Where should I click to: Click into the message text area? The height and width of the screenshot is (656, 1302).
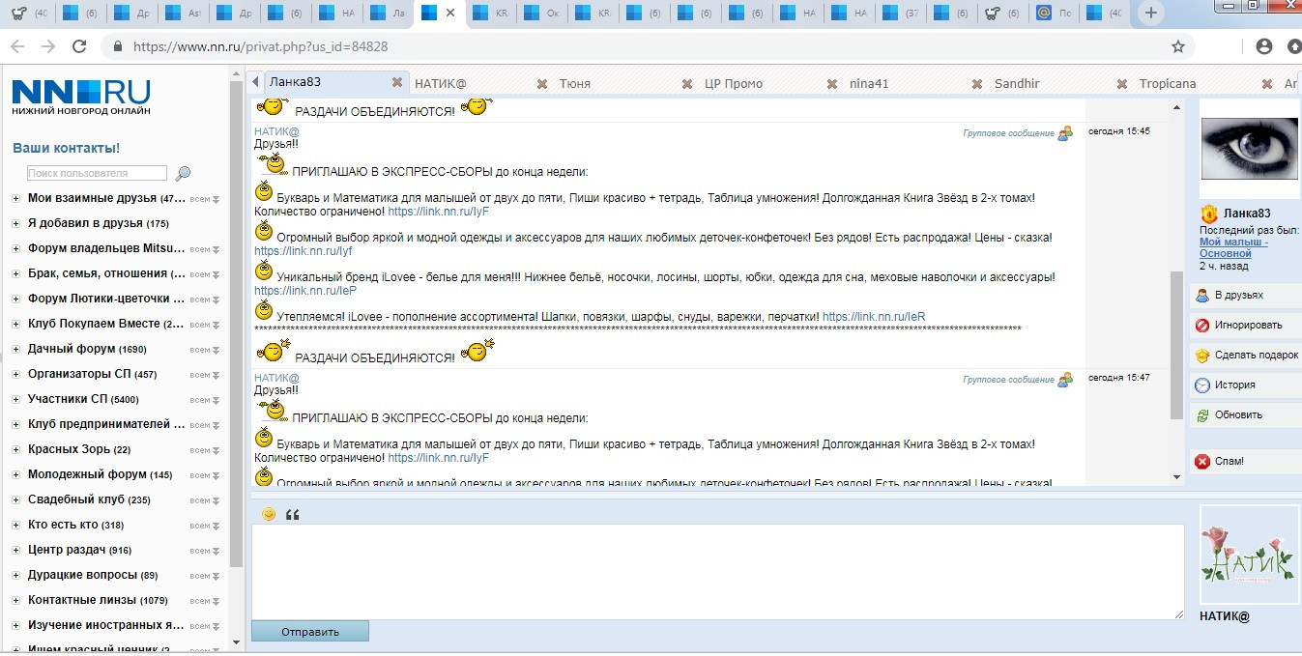point(717,572)
